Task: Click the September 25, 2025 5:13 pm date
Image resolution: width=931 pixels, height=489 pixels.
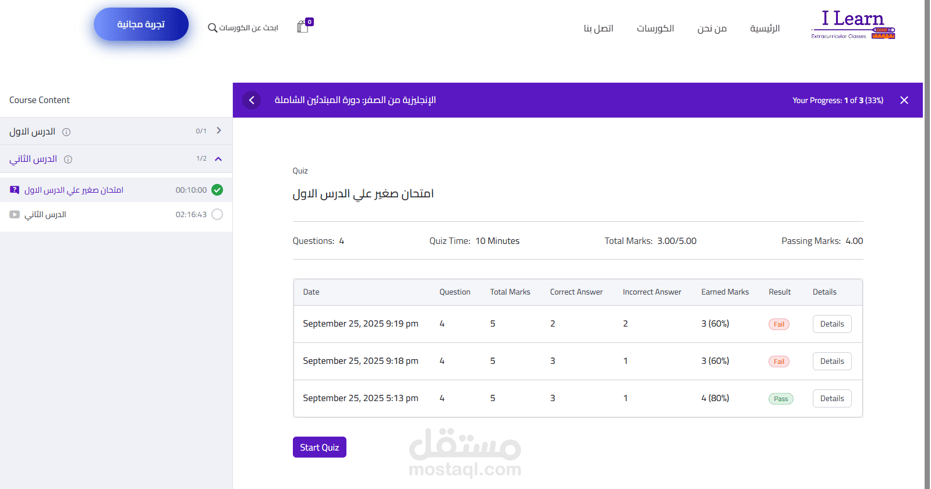Action: [x=360, y=398]
